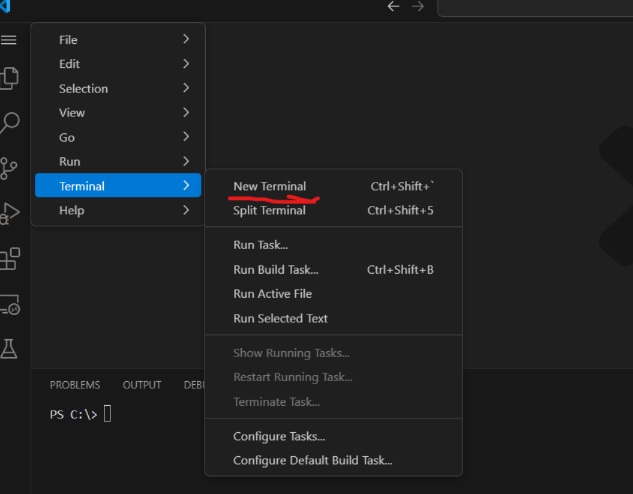Open the Explorer view icon

pos(9,78)
